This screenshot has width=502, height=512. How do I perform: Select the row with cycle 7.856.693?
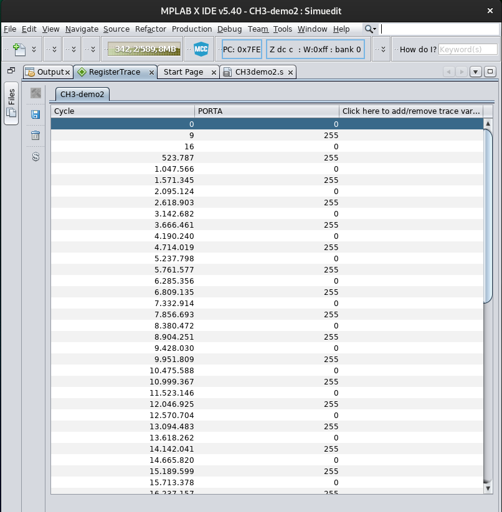[267, 314]
